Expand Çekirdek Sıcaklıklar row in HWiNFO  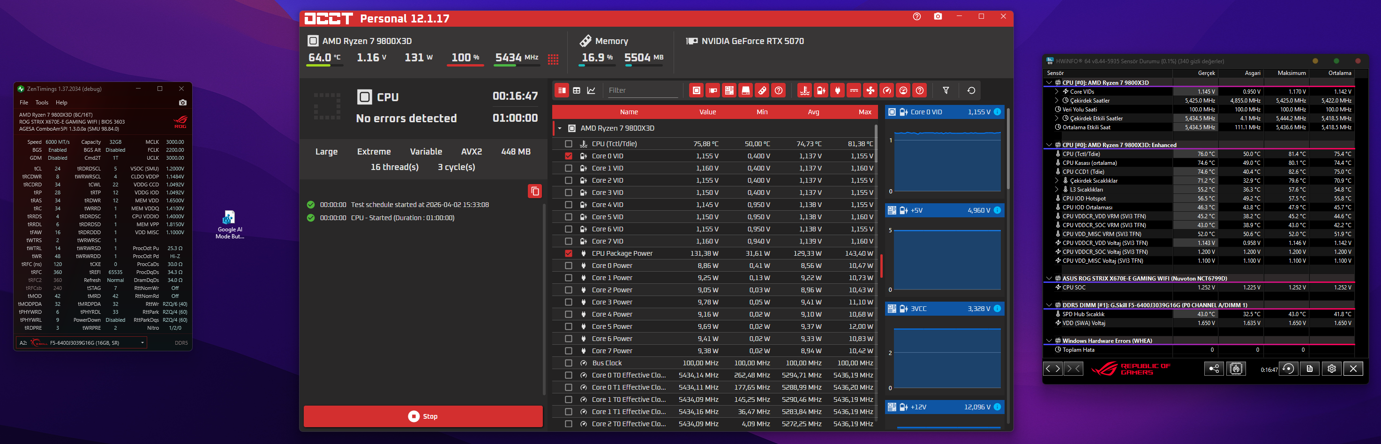tap(1057, 180)
